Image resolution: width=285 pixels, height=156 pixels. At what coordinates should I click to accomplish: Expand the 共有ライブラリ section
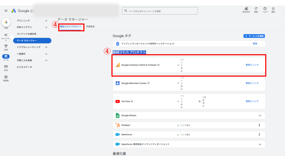46,27
